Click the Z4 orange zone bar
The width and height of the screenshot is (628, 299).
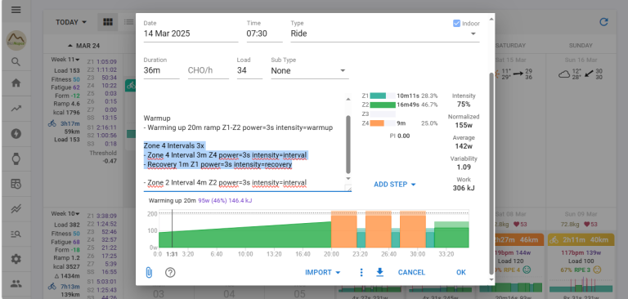click(377, 123)
